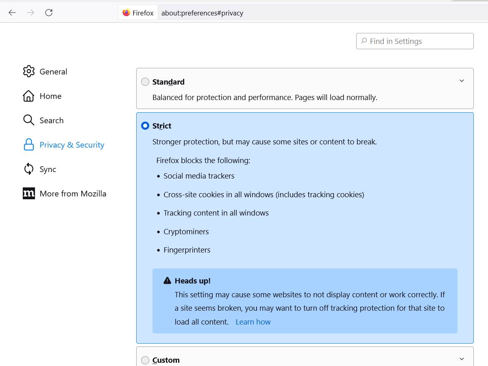Click the Mozilla 'm' logo icon
This screenshot has width=488, height=366.
click(29, 194)
